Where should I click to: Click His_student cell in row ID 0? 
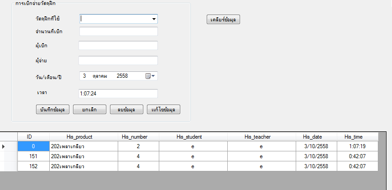(193, 146)
